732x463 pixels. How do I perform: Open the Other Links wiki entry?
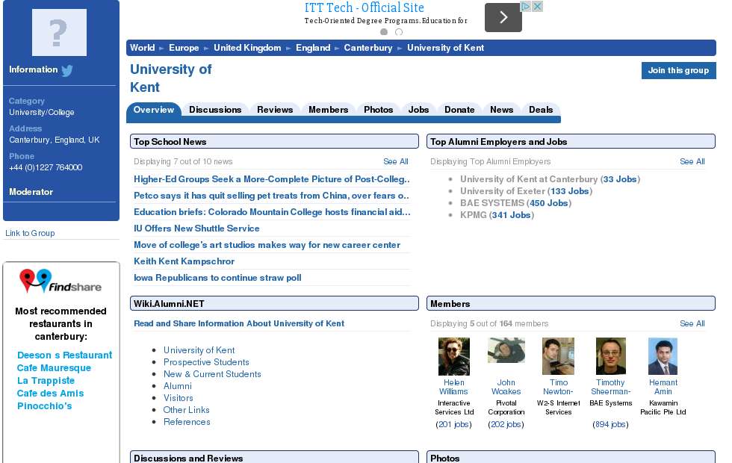point(186,410)
